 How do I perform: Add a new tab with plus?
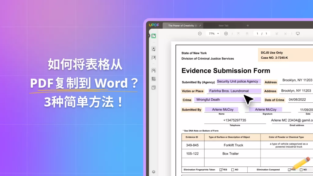pyautogui.click(x=248, y=26)
